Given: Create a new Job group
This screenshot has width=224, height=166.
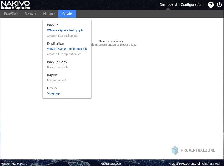Looking at the screenshot, I should (53, 93).
